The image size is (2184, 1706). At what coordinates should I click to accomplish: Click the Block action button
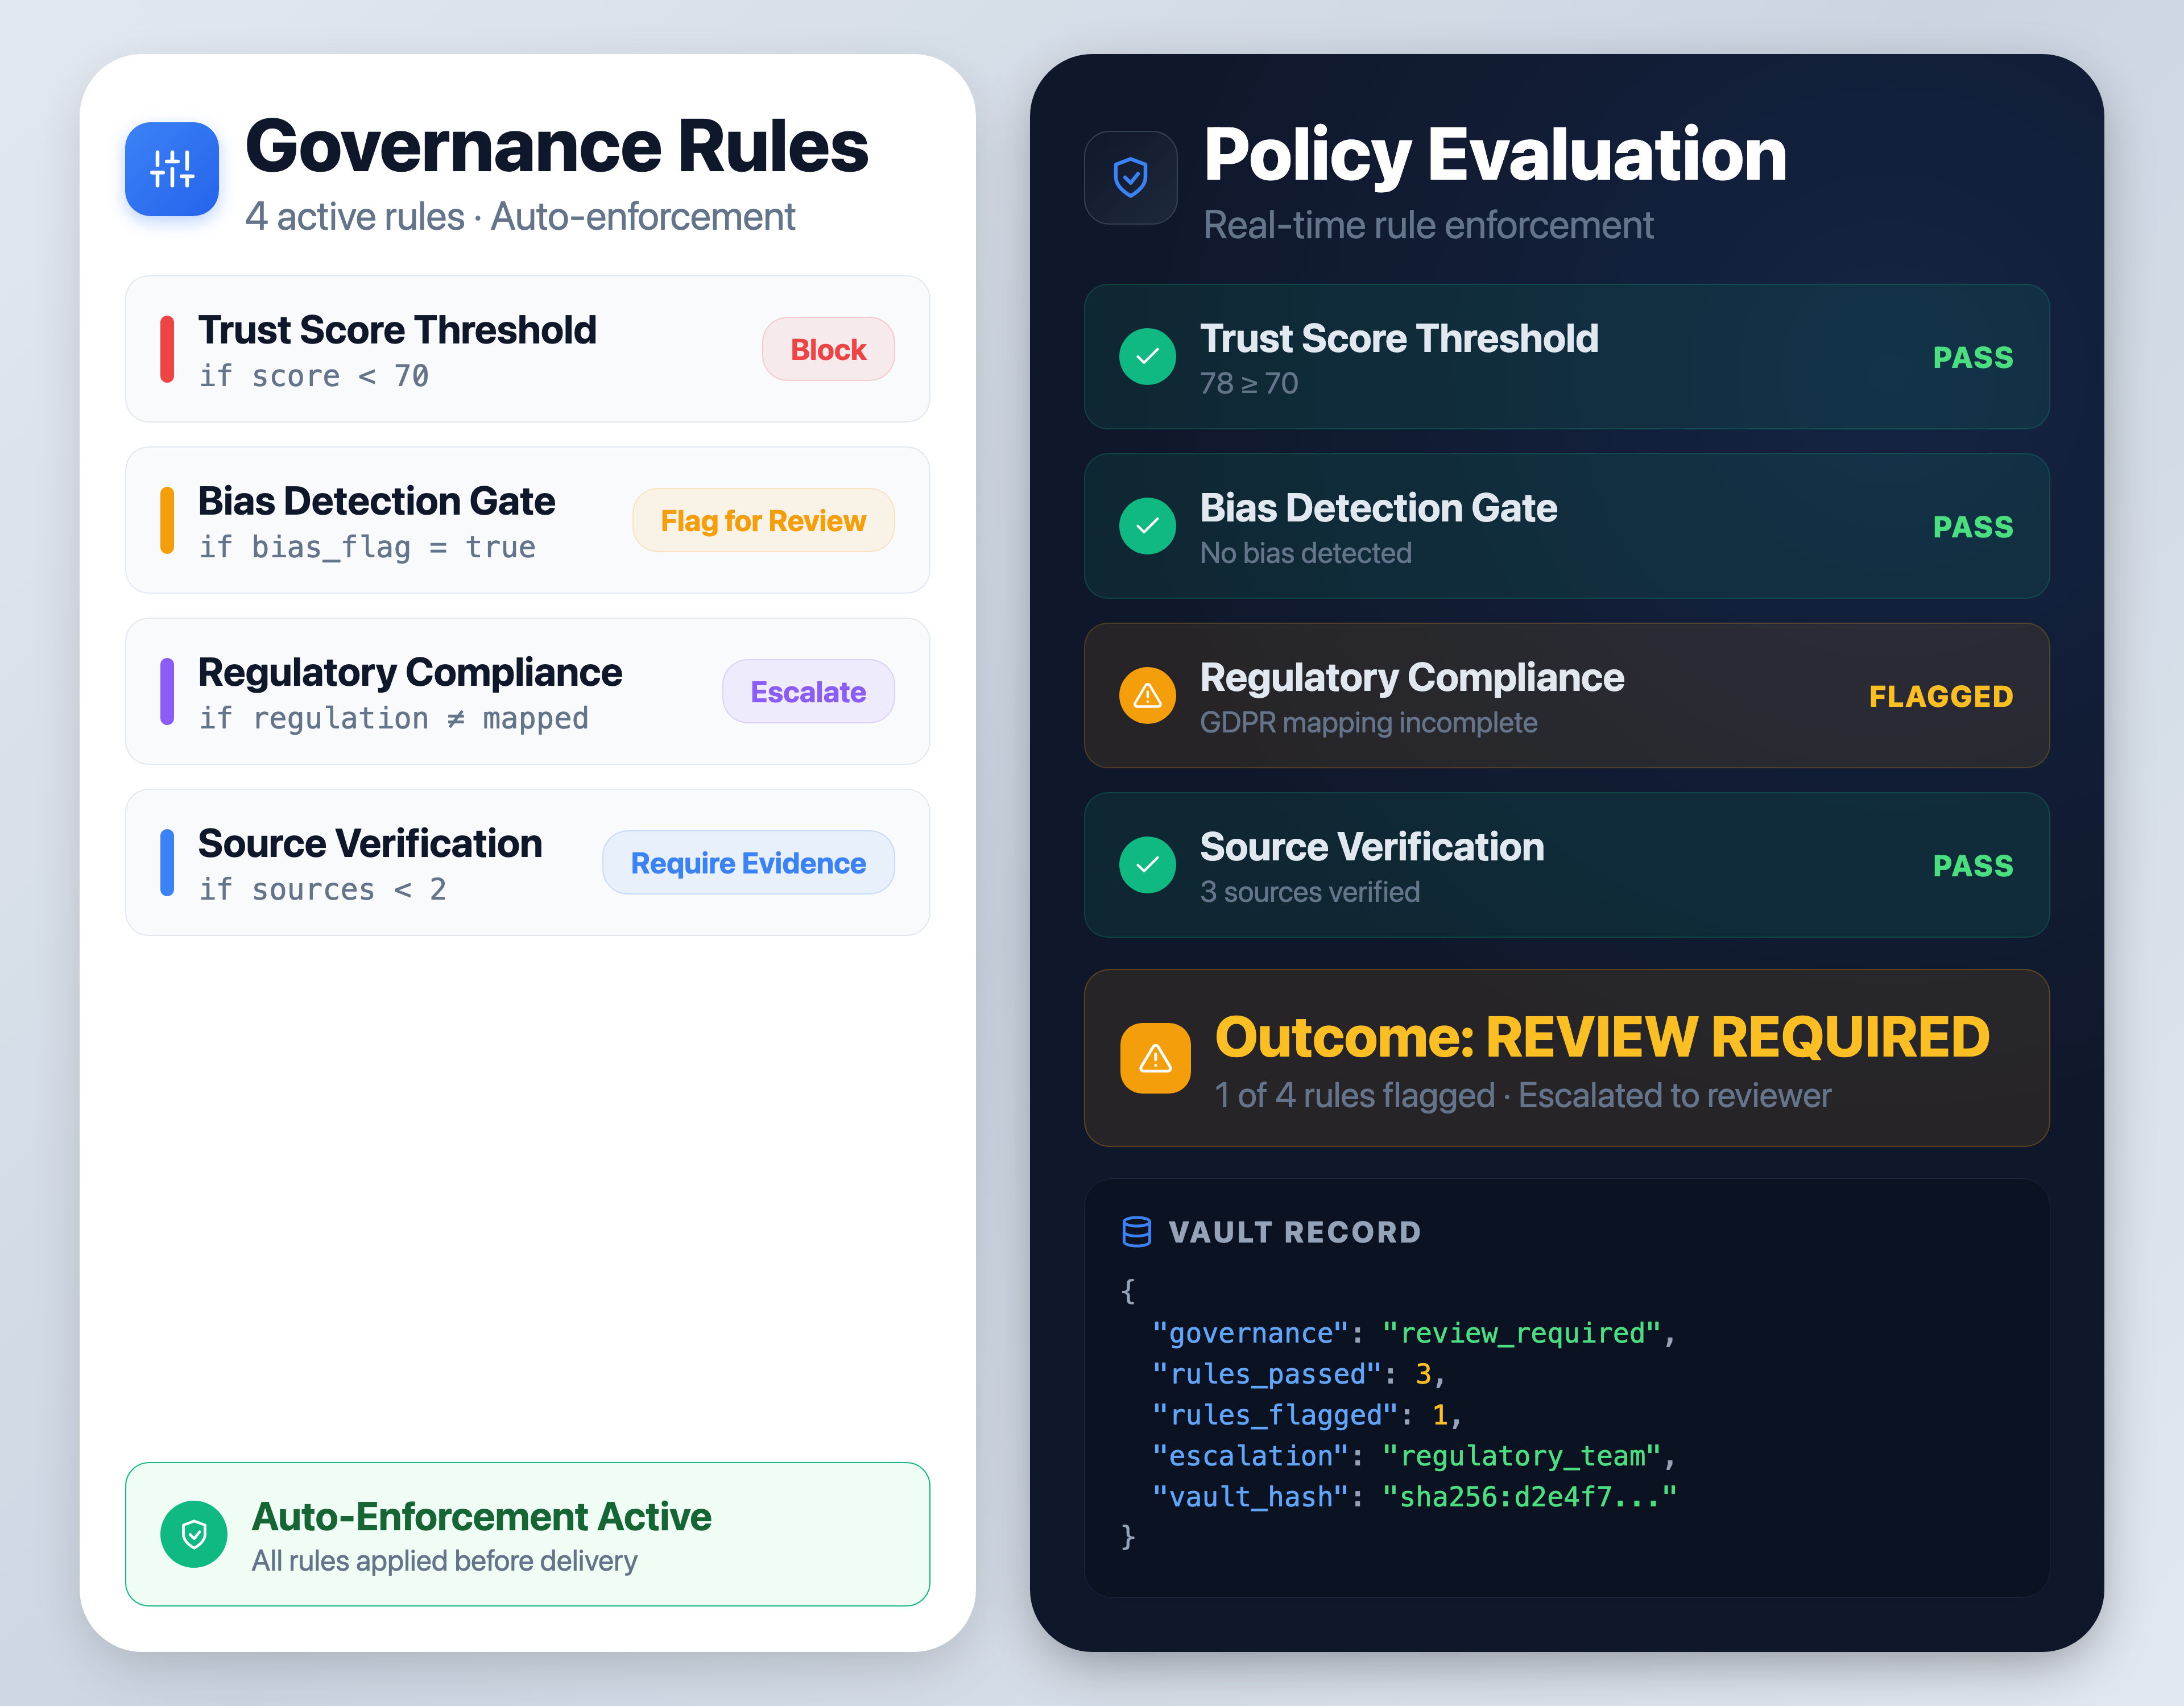[x=827, y=349]
